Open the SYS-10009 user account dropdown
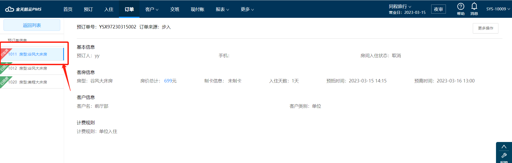The height and width of the screenshot is (163, 512). coord(498,9)
